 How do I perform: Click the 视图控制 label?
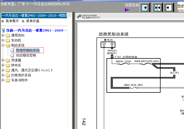132,5
